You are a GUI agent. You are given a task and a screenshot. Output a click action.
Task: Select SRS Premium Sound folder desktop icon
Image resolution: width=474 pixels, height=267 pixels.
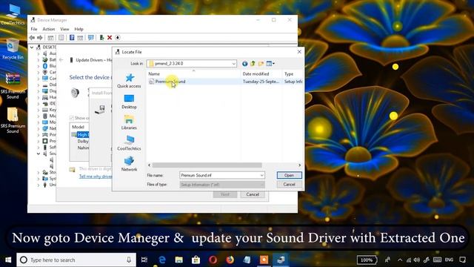click(x=13, y=120)
